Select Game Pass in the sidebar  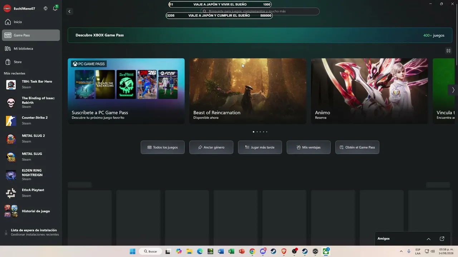(31, 35)
